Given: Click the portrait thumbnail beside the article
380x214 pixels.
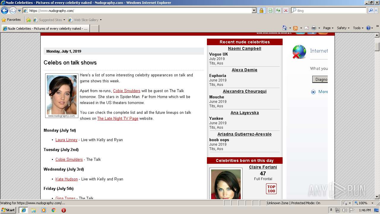Looking at the screenshot, I should [x=62, y=96].
